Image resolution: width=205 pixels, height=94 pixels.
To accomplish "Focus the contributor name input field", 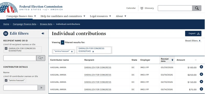I will click(x=20, y=88).
